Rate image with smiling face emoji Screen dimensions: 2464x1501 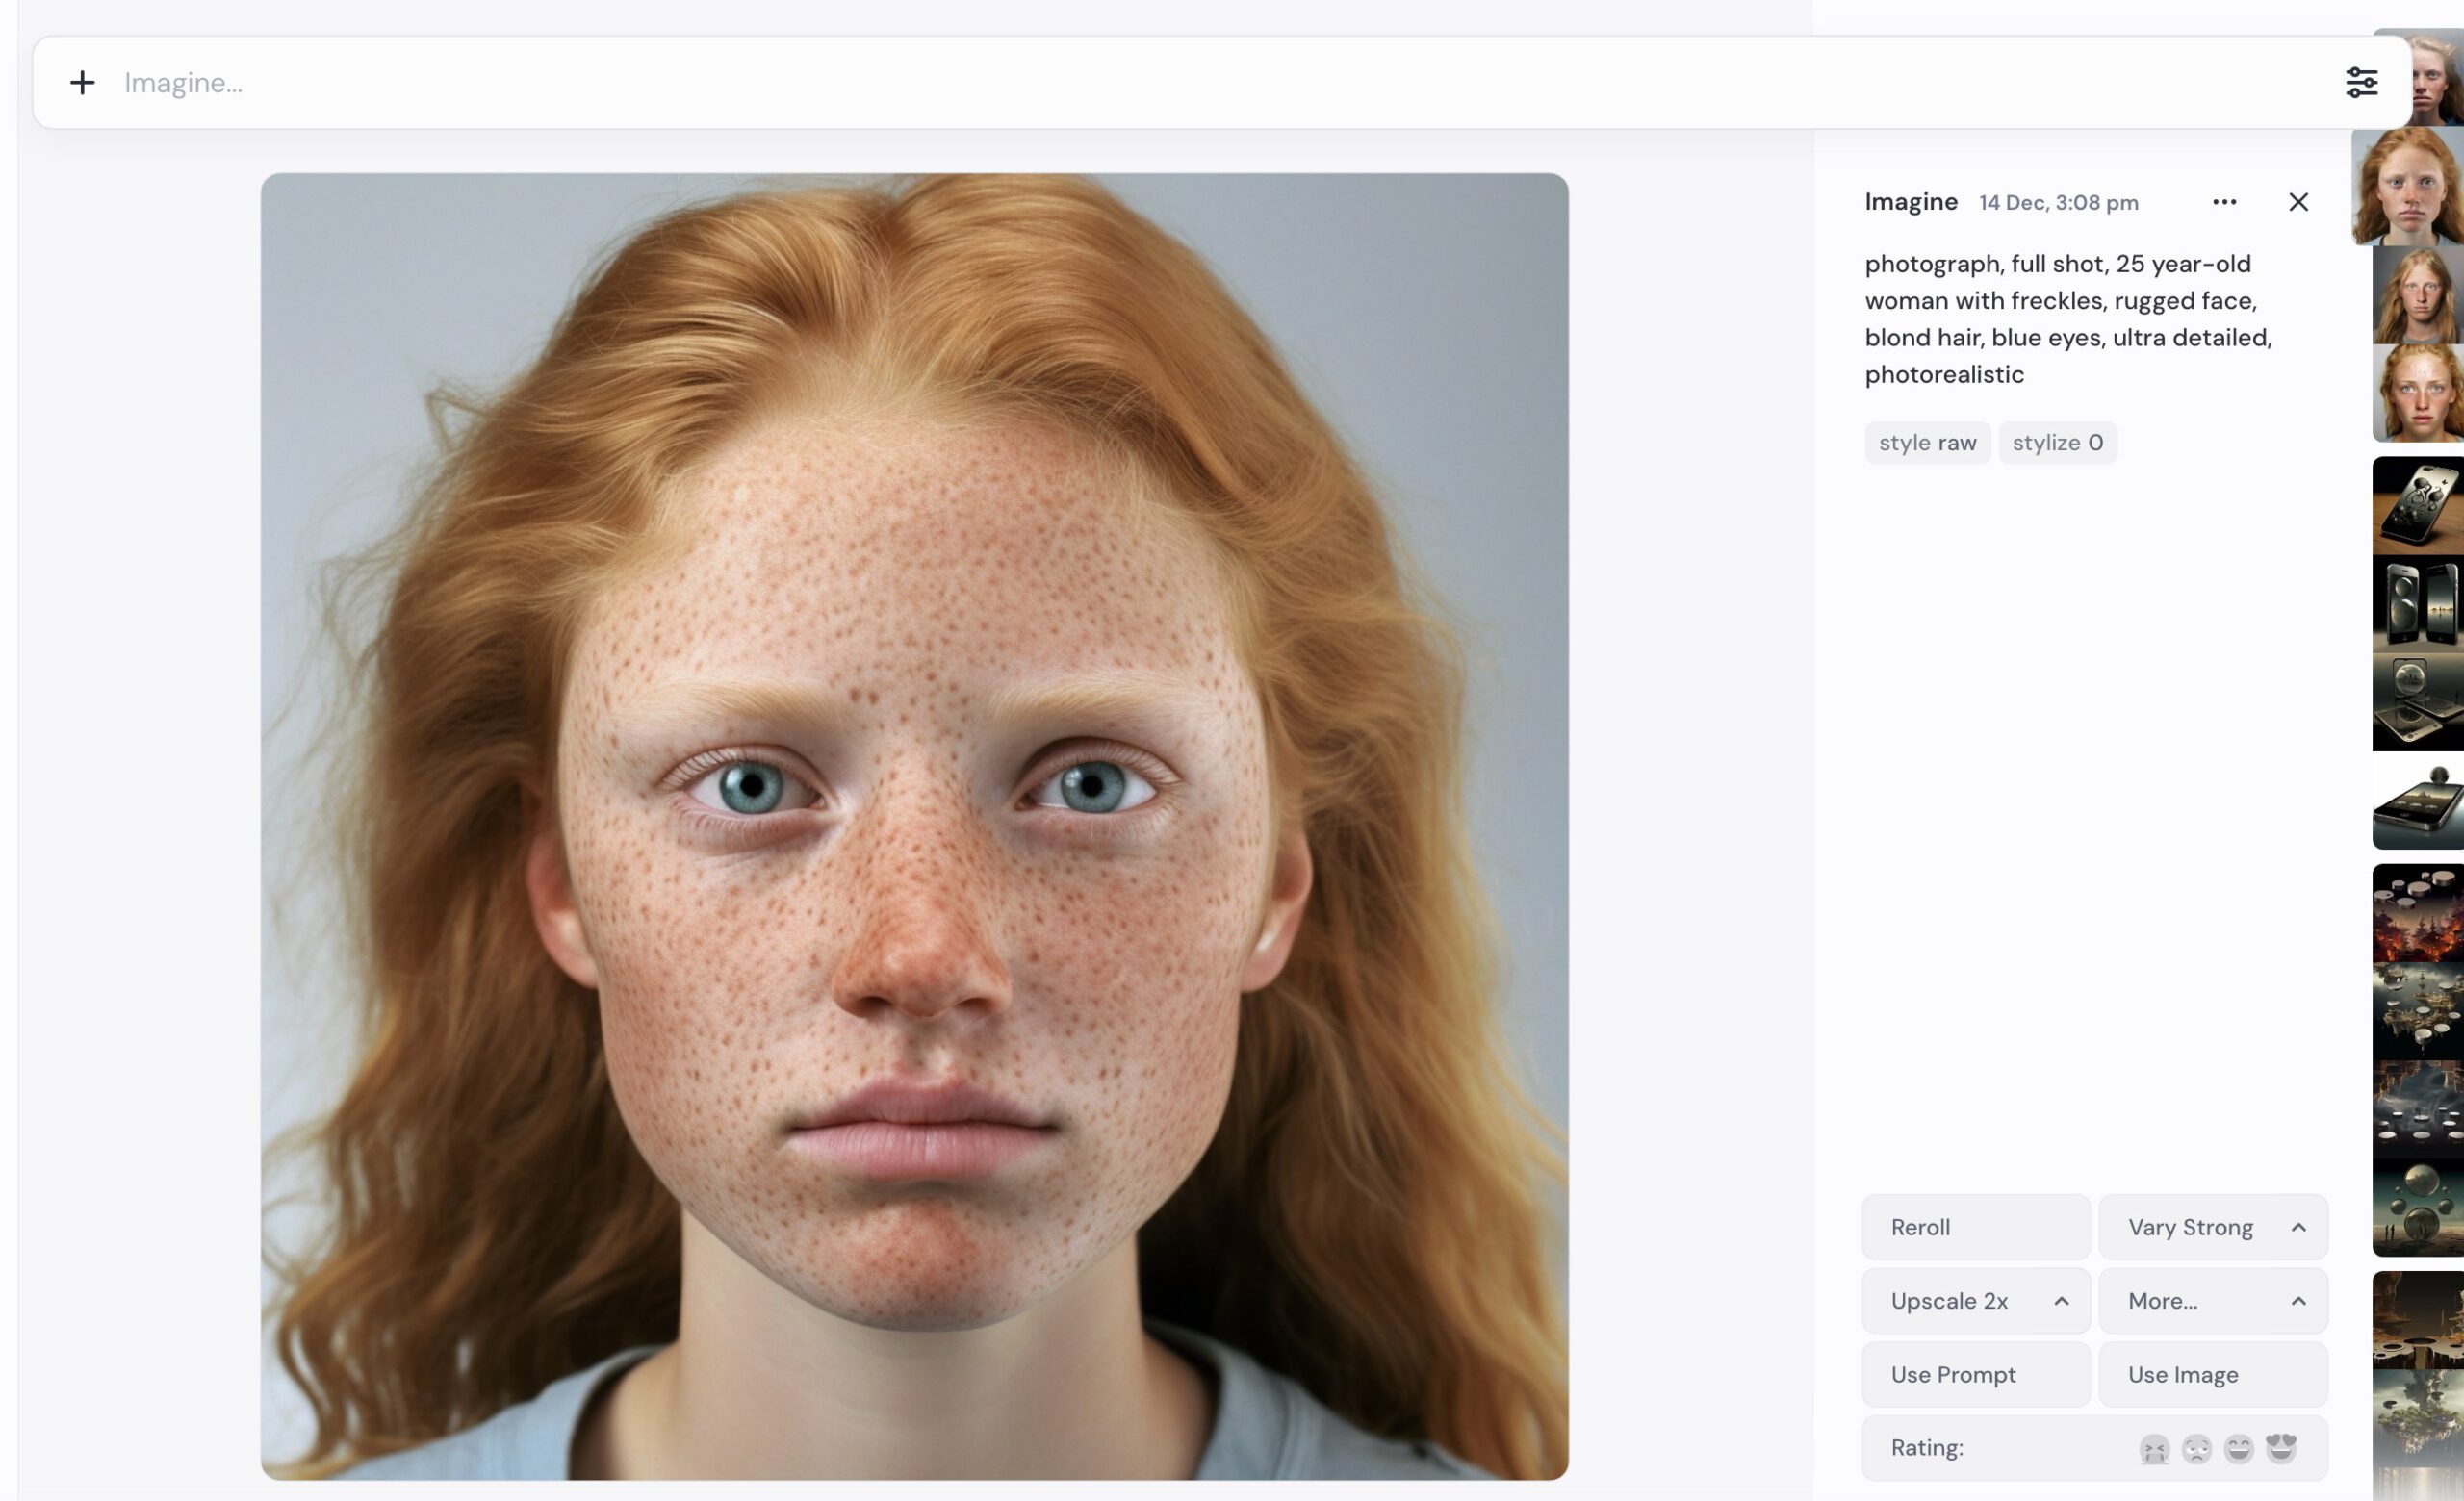(x=2238, y=1448)
